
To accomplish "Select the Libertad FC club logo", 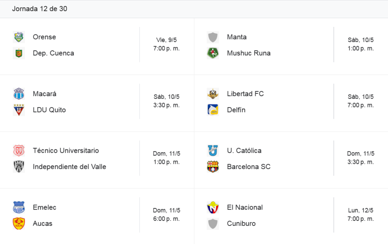I will coord(213,94).
